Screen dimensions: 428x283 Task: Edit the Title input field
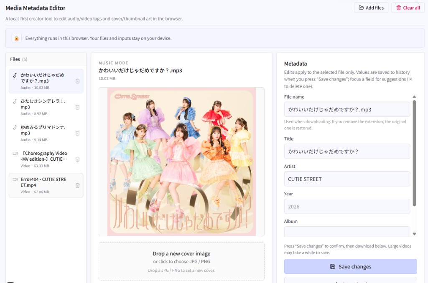(x=347, y=152)
